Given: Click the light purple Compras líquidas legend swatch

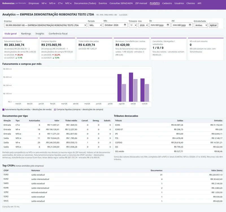Looking at the screenshot, I should pos(55,110).
